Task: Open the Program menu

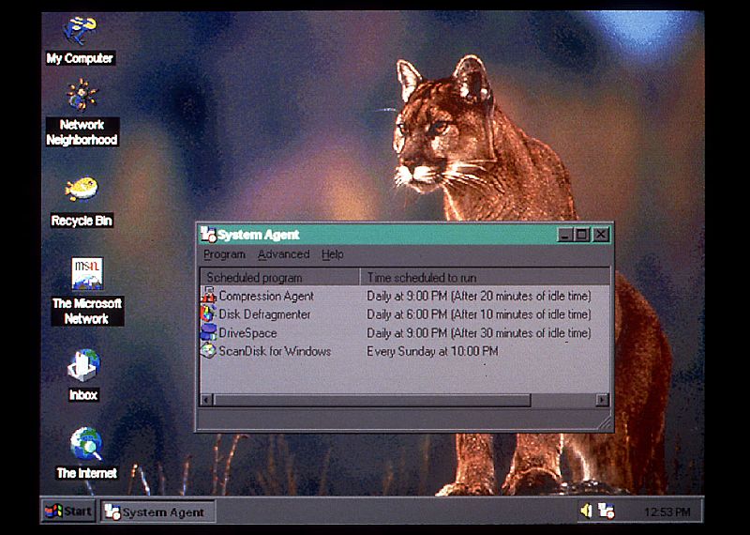Action: coord(224,254)
